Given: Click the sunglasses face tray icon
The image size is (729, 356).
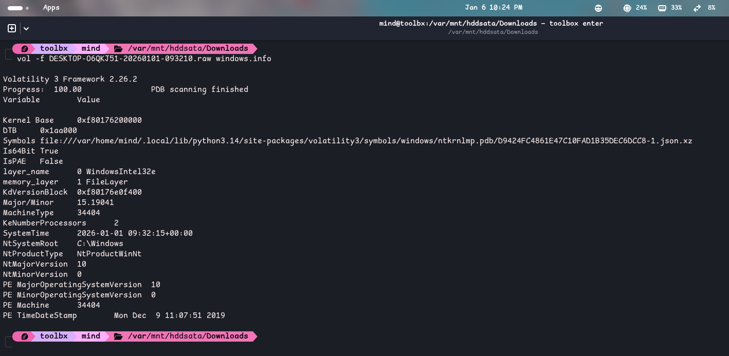Looking at the screenshot, I should click(x=598, y=8).
